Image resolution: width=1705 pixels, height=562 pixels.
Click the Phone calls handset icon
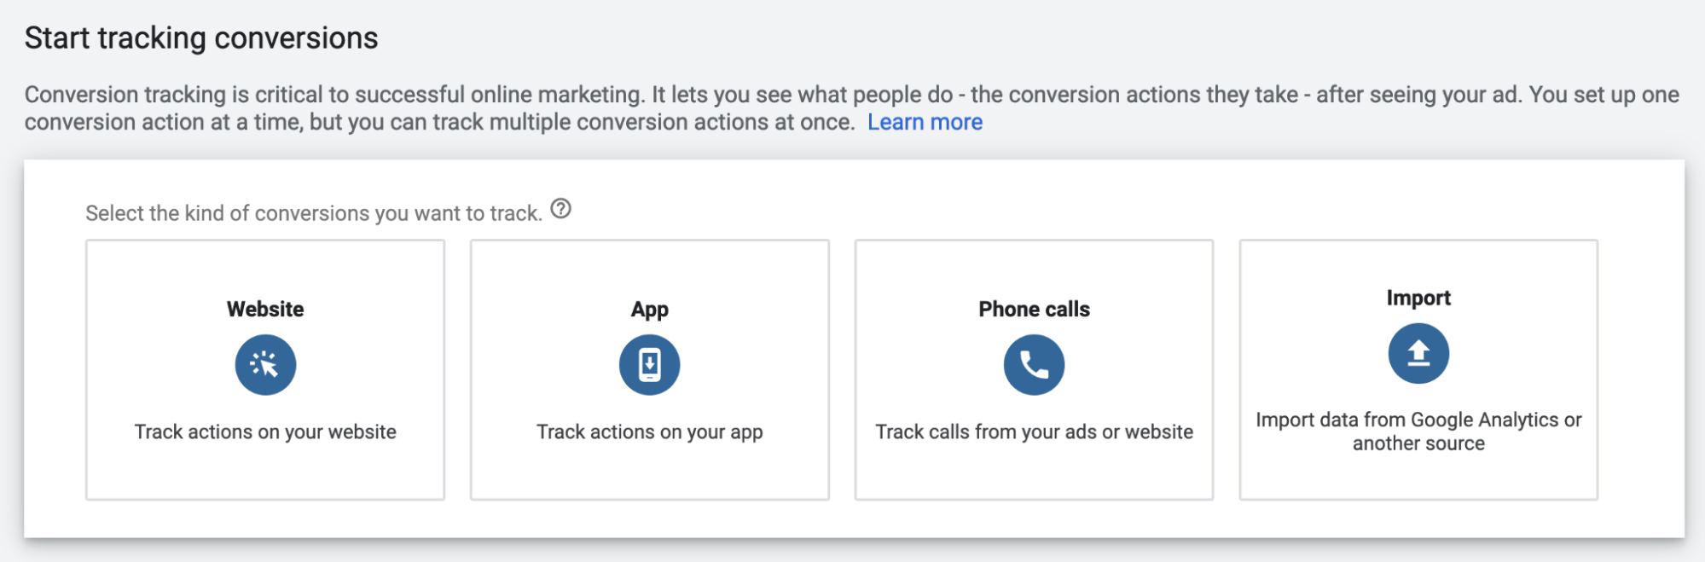pos(1034,365)
